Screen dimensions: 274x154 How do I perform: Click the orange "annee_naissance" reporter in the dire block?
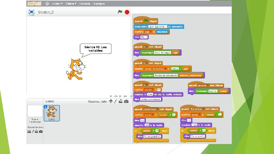click(x=191, y=75)
